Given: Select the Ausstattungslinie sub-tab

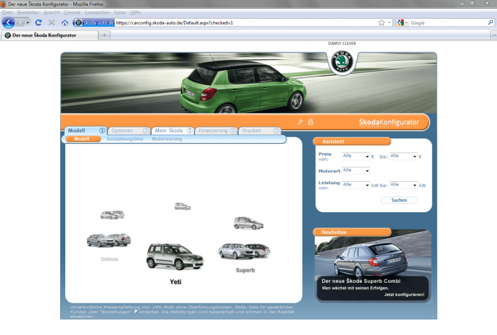Looking at the screenshot, I should click(125, 139).
